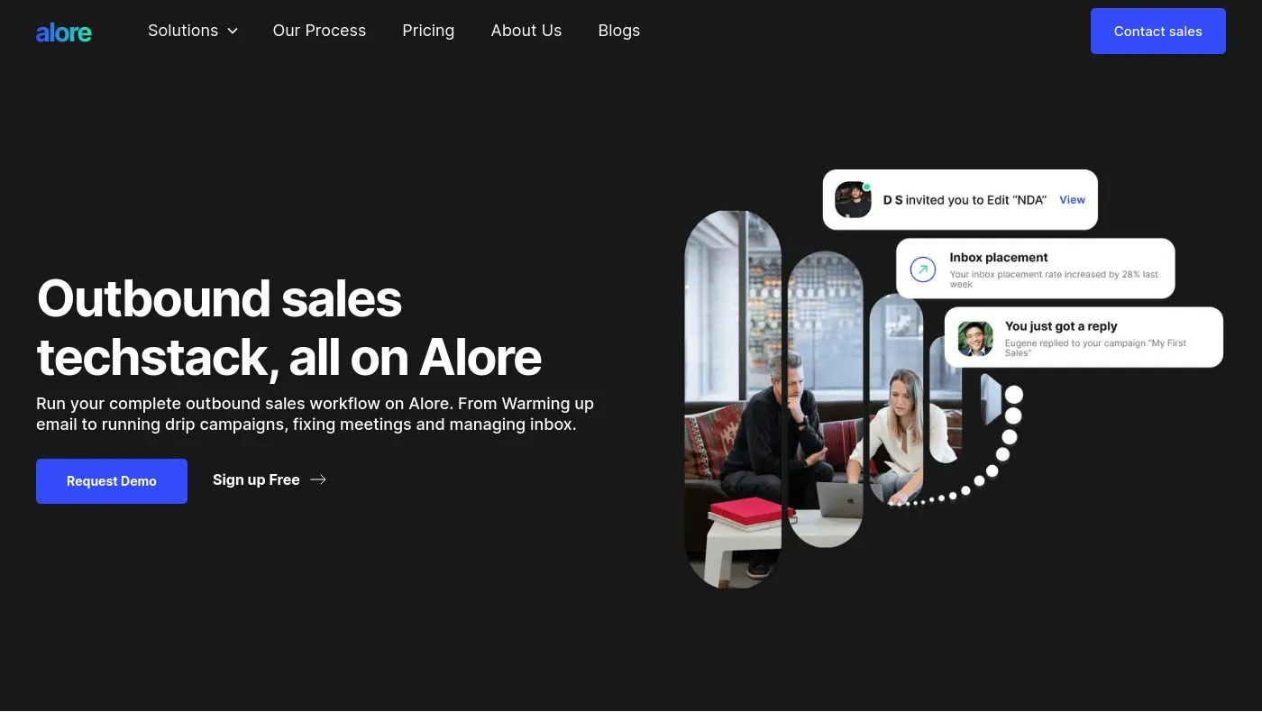Click the arrow beside Sign up Free
Image resolution: width=1262 pixels, height=721 pixels.
[x=318, y=479]
